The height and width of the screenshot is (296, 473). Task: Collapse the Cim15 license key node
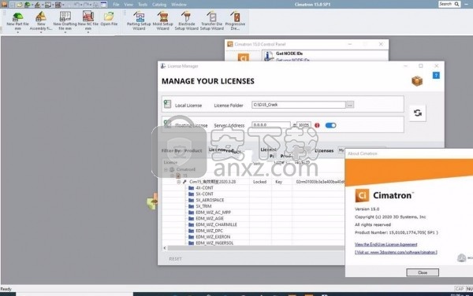pos(178,182)
